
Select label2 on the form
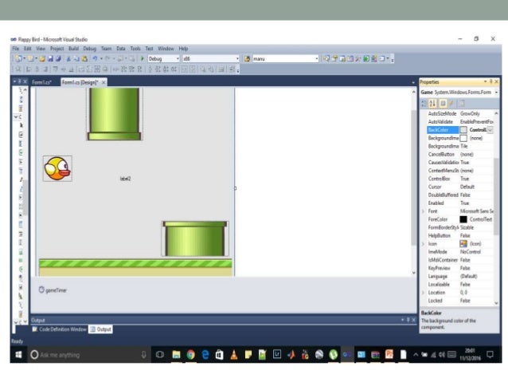click(125, 179)
